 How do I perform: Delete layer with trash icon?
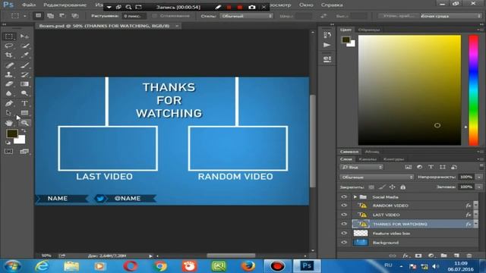[x=469, y=256]
